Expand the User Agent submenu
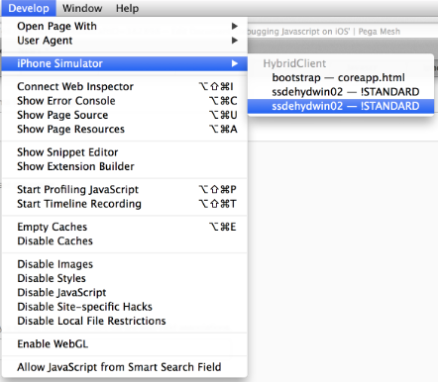This screenshot has width=438, height=382. (x=125, y=41)
